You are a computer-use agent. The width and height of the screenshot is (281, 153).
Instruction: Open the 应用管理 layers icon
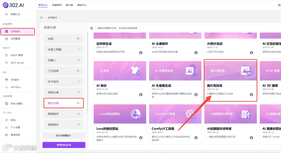[7, 39]
